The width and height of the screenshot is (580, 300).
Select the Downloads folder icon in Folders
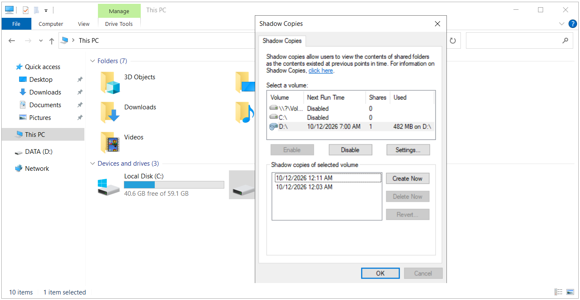click(x=110, y=112)
